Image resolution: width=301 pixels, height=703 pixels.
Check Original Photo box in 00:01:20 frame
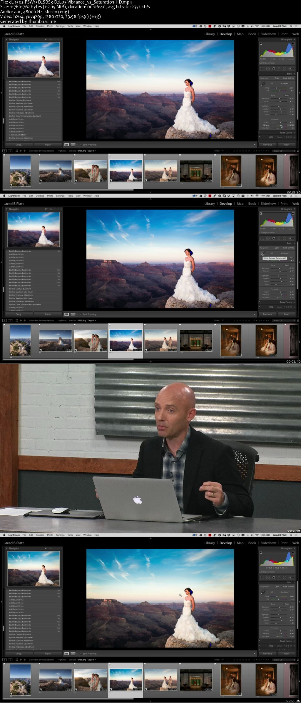pyautogui.click(x=261, y=63)
